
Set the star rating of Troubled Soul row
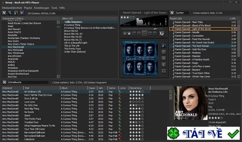(x=136, y=122)
